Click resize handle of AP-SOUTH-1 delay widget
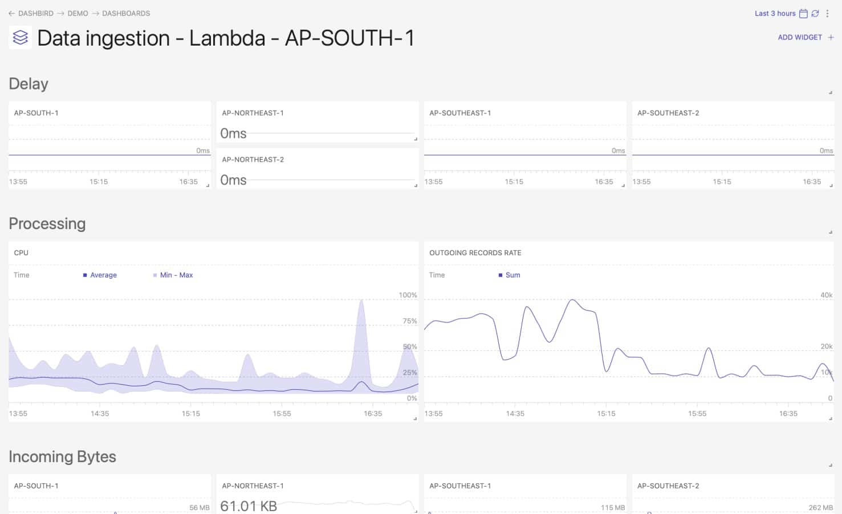This screenshot has width=842, height=514. [x=208, y=185]
